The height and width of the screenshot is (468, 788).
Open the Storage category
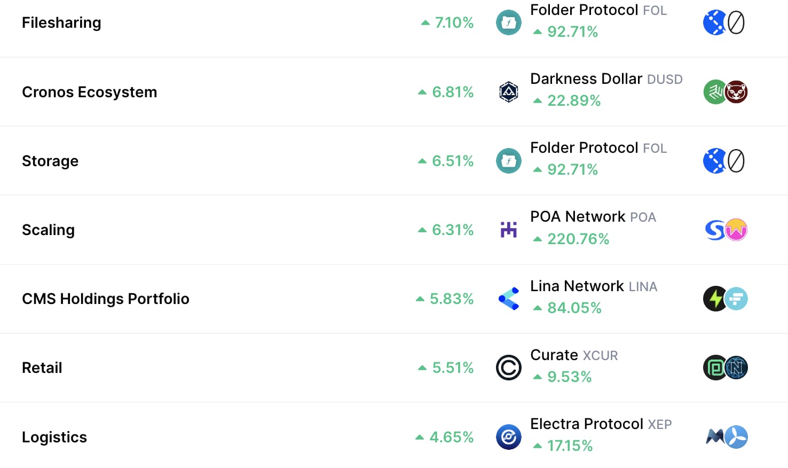point(50,161)
